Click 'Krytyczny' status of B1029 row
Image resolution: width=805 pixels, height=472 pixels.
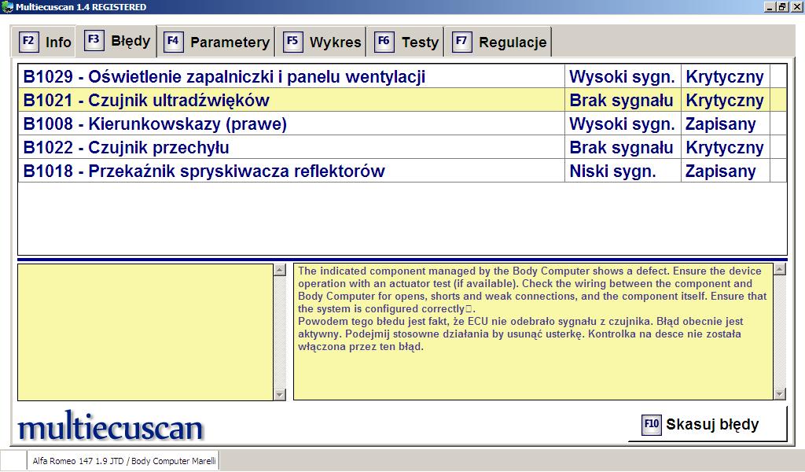[x=725, y=76]
